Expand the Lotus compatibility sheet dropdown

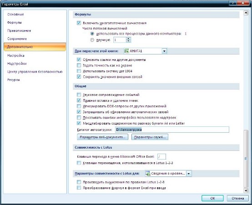189,174
